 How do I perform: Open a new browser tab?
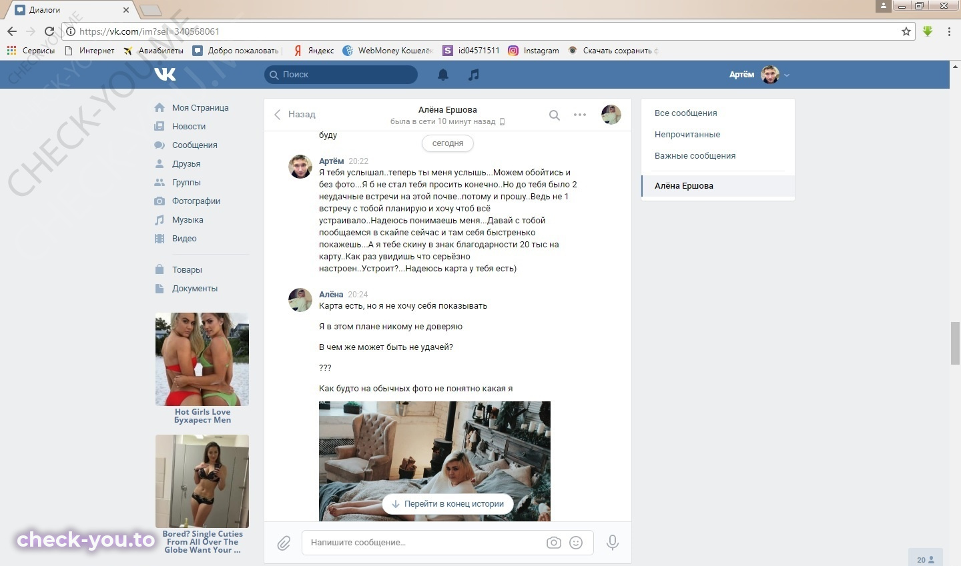point(151,10)
